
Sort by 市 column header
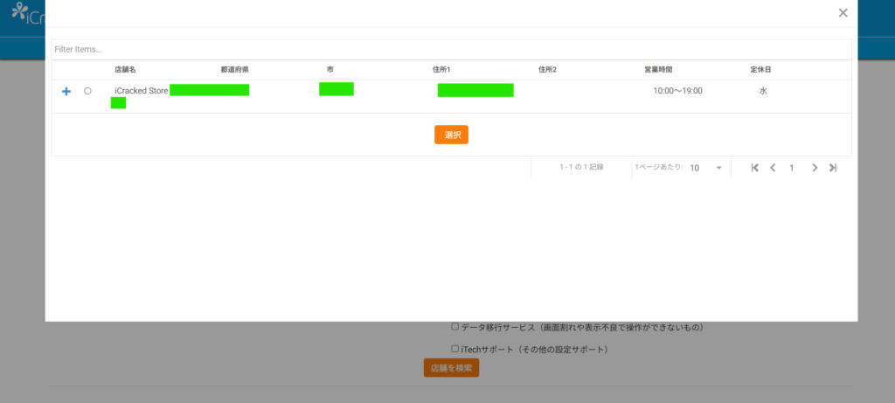point(330,70)
